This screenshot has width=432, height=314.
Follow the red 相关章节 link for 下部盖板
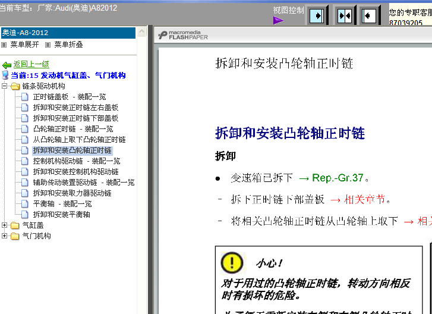click(360, 199)
